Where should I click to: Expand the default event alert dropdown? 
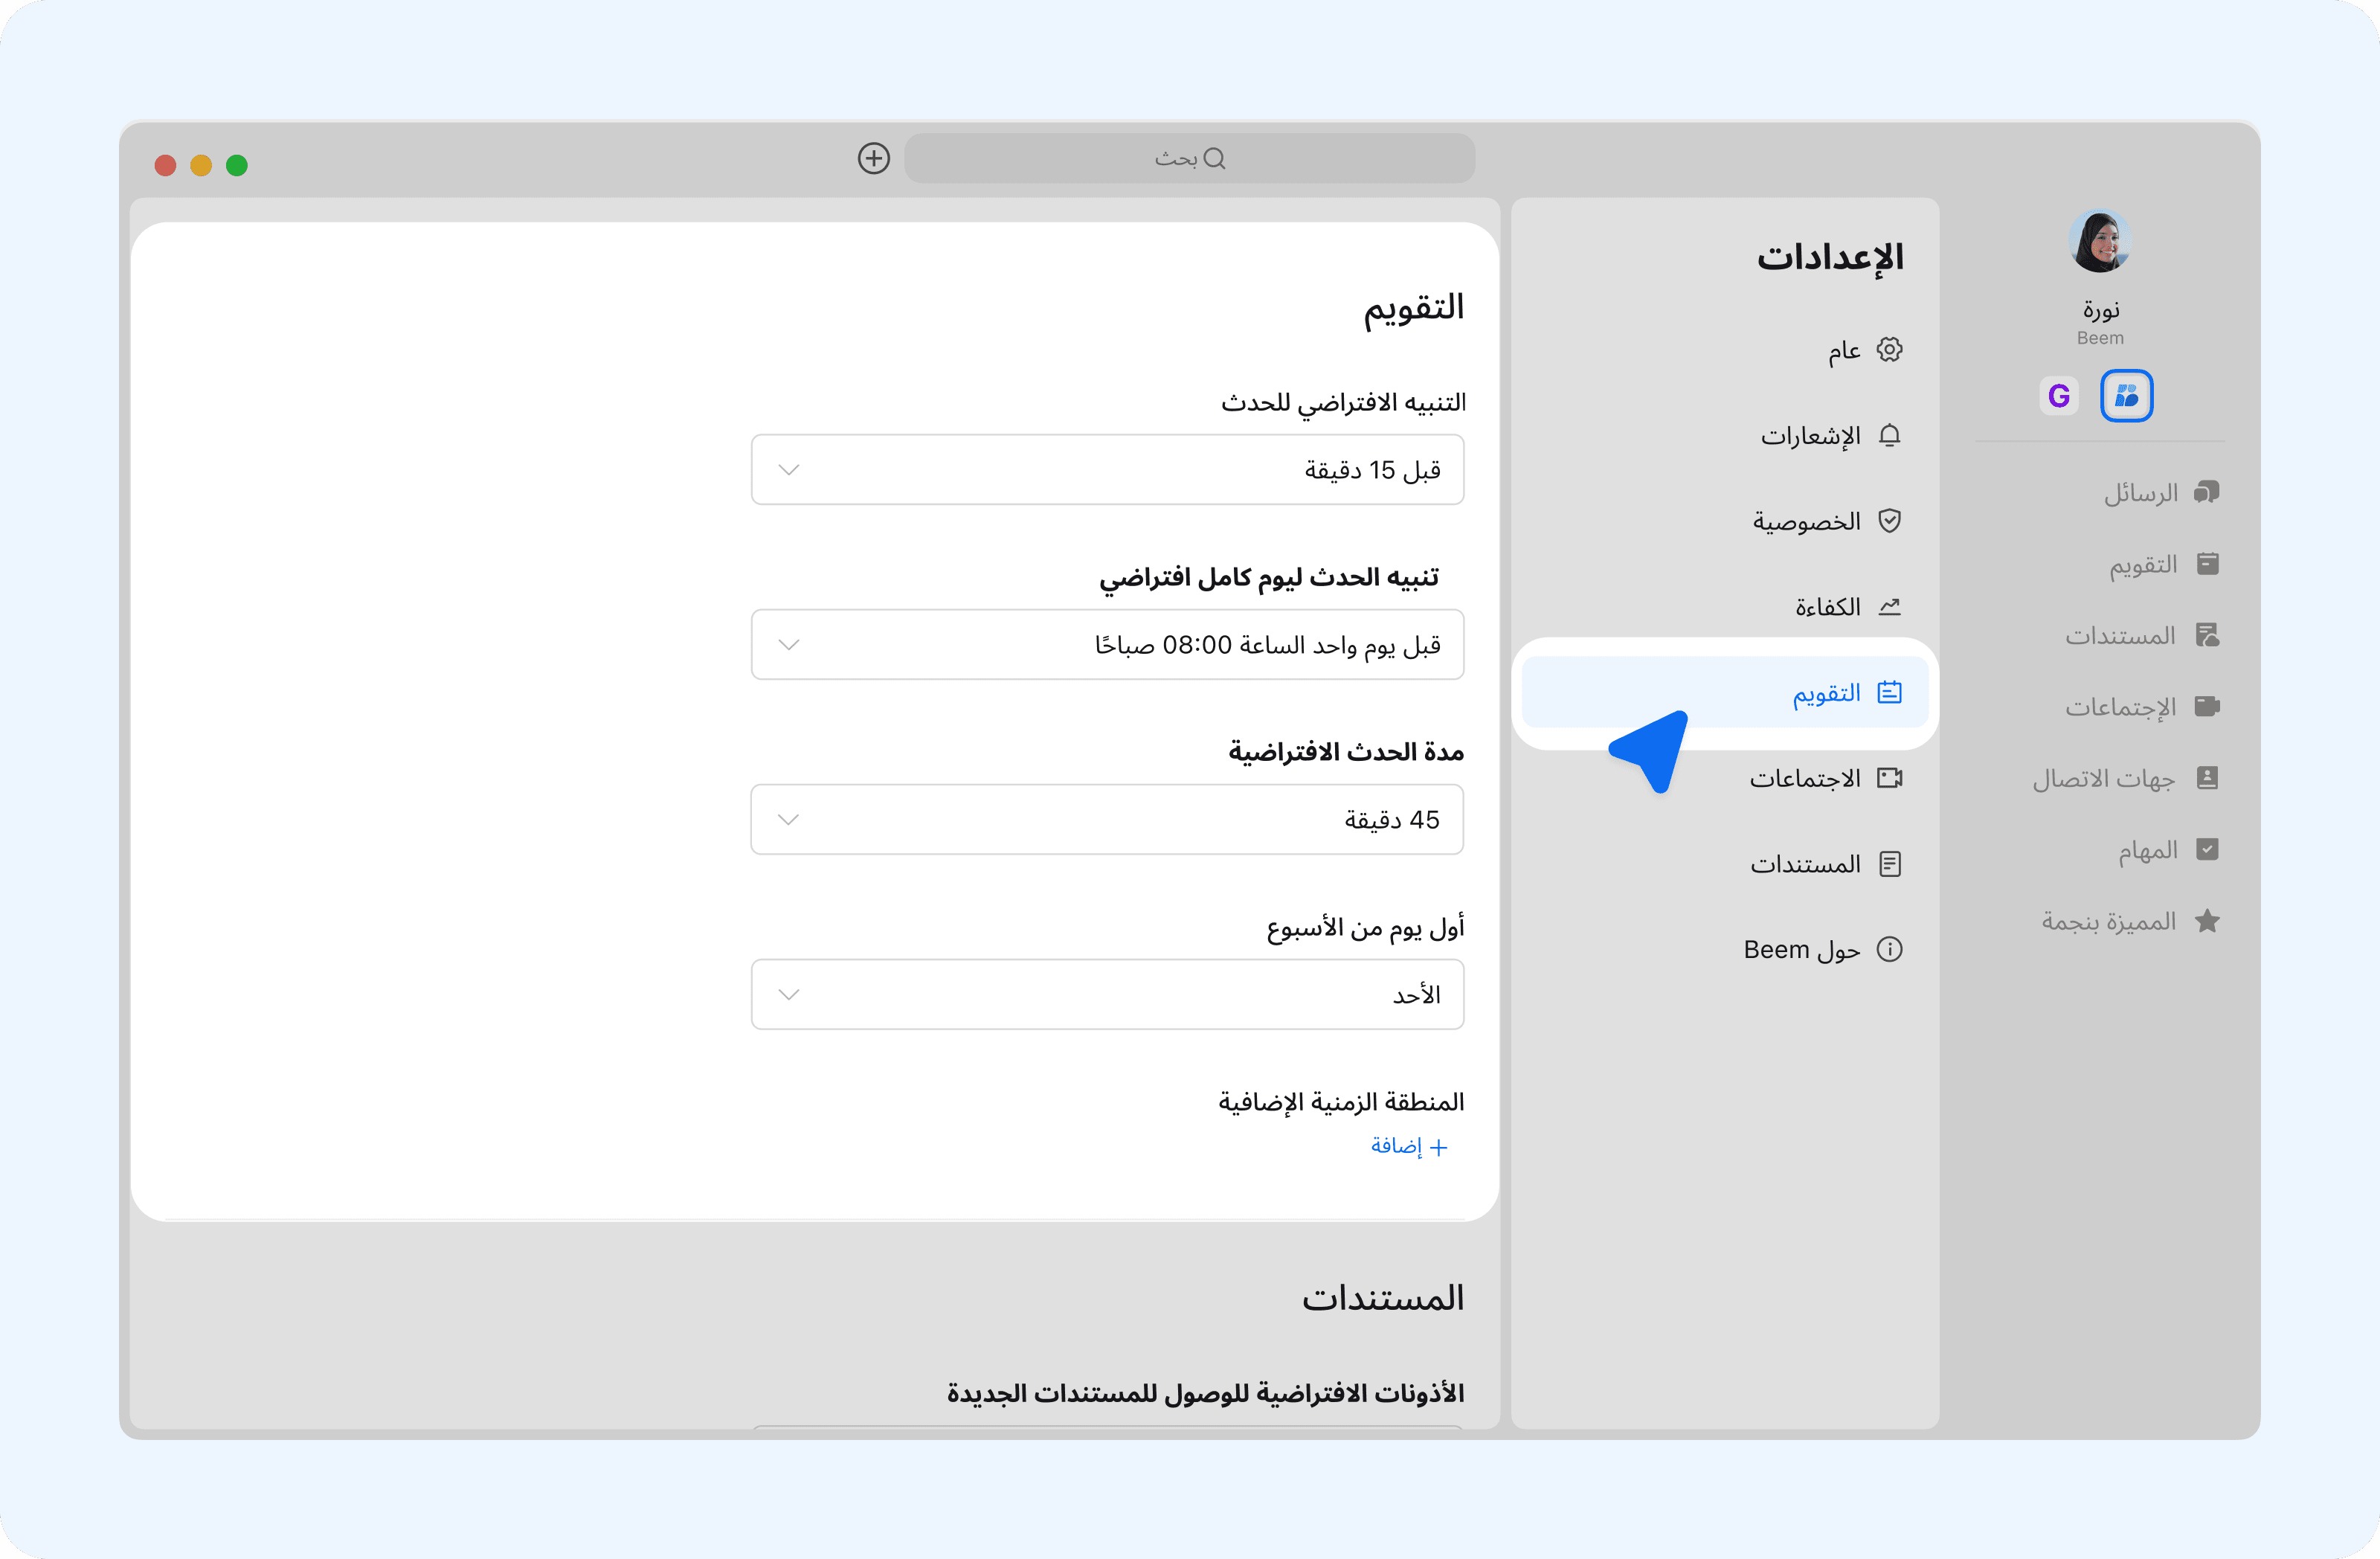pos(1107,470)
